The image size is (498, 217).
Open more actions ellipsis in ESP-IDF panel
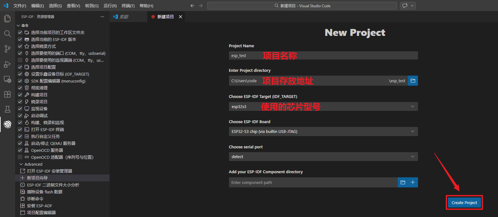pyautogui.click(x=102, y=17)
